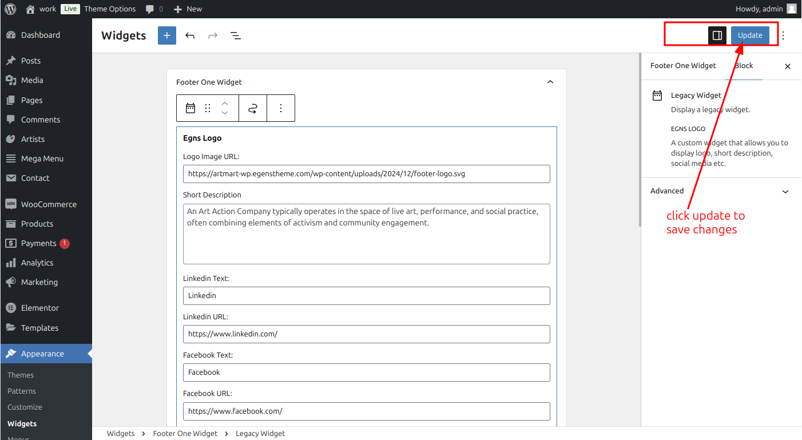This screenshot has height=440, width=802.
Task: Click the Short Description text area
Action: point(367,234)
